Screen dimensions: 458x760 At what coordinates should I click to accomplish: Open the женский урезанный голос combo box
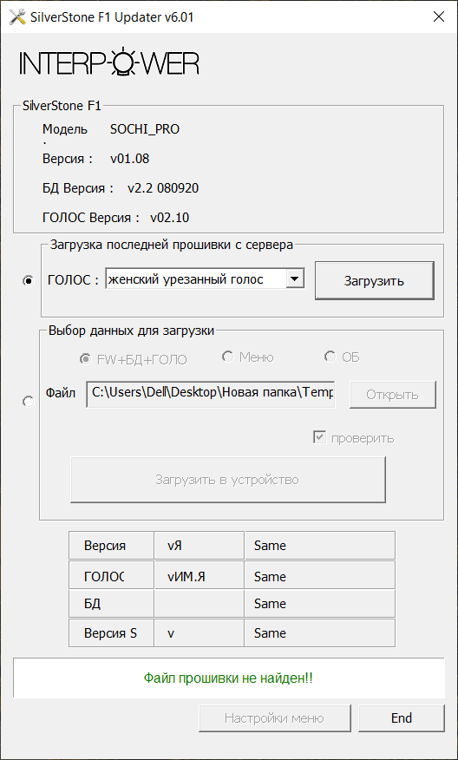[x=205, y=279]
